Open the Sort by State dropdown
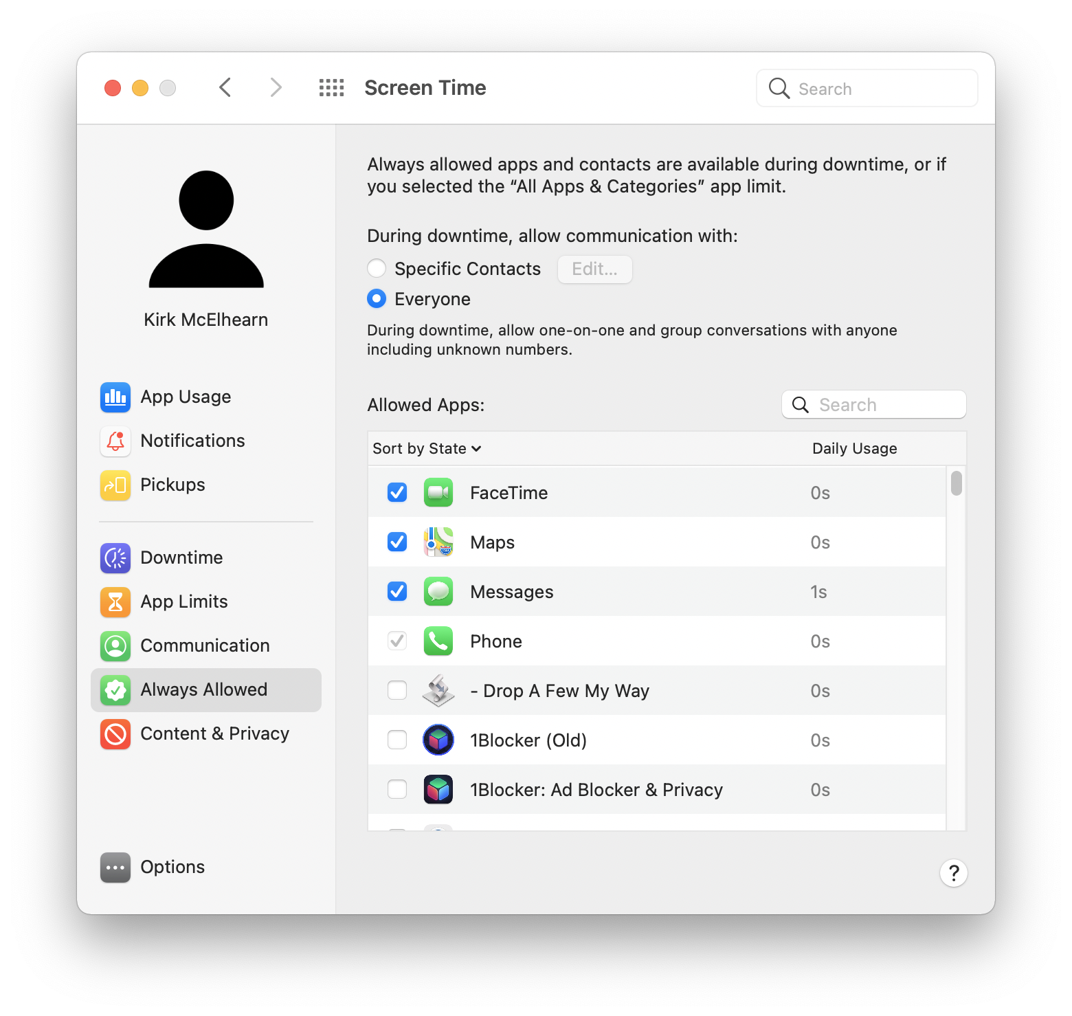This screenshot has width=1072, height=1016. 427,449
